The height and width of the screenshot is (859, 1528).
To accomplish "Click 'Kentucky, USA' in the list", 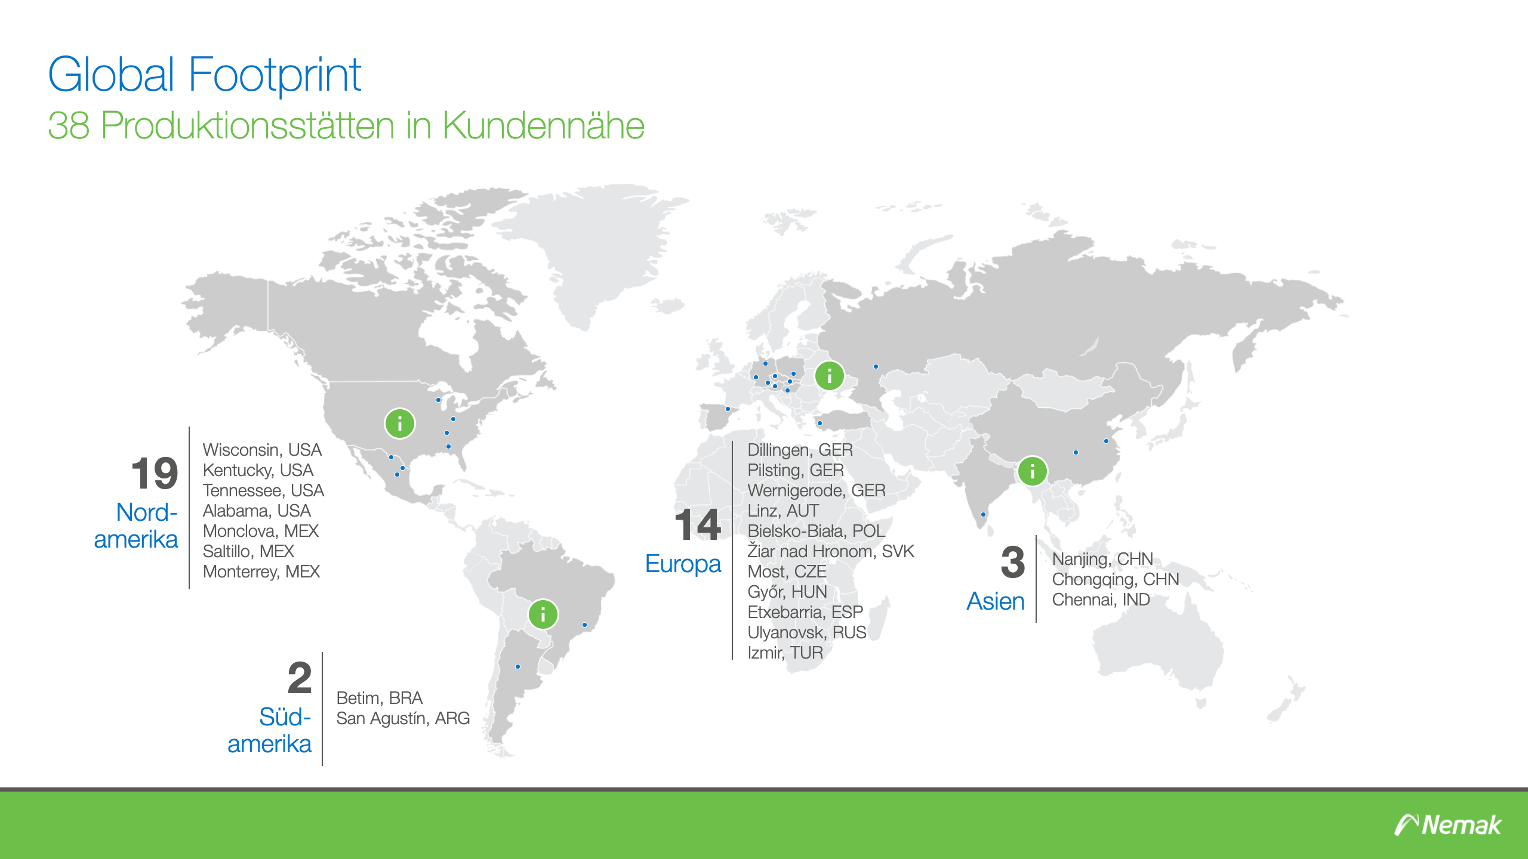I will pos(258,470).
